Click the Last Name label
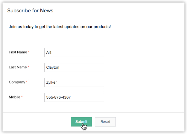 tap(18, 67)
